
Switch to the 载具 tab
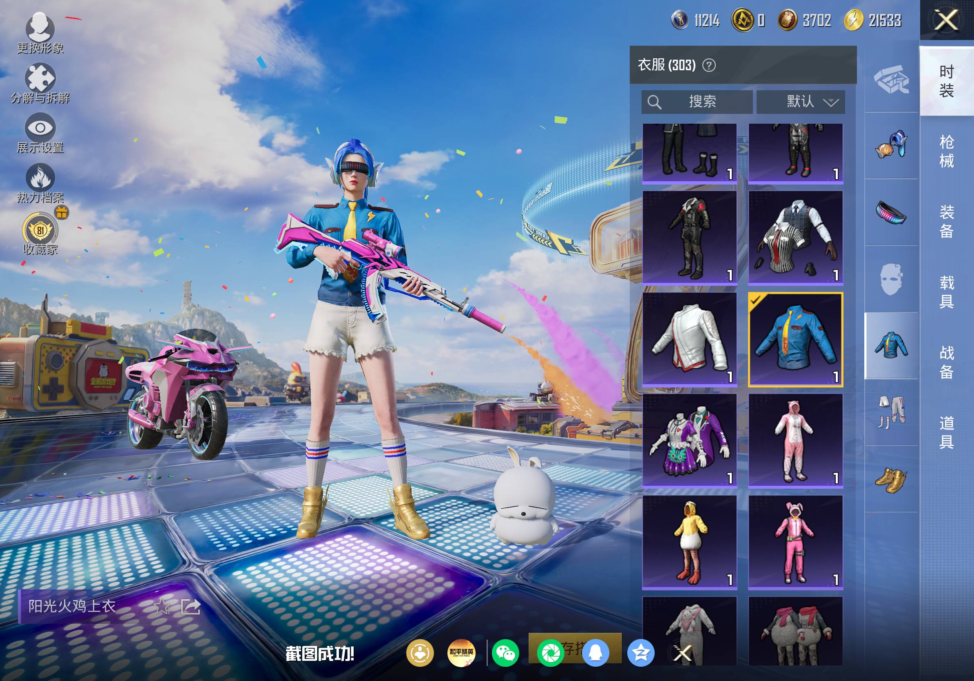point(946,292)
